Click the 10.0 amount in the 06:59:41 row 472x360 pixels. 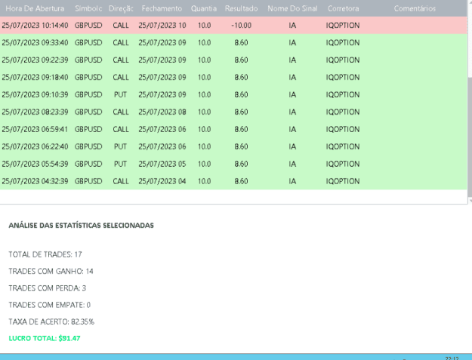tap(204, 129)
